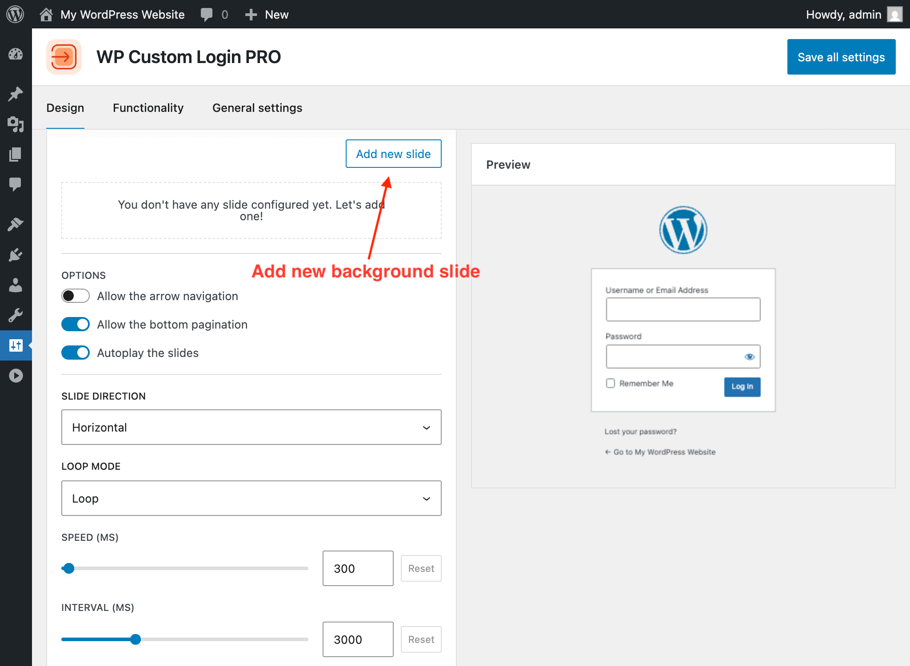Disable the bottom pagination toggle
The width and height of the screenshot is (910, 666).
click(76, 325)
